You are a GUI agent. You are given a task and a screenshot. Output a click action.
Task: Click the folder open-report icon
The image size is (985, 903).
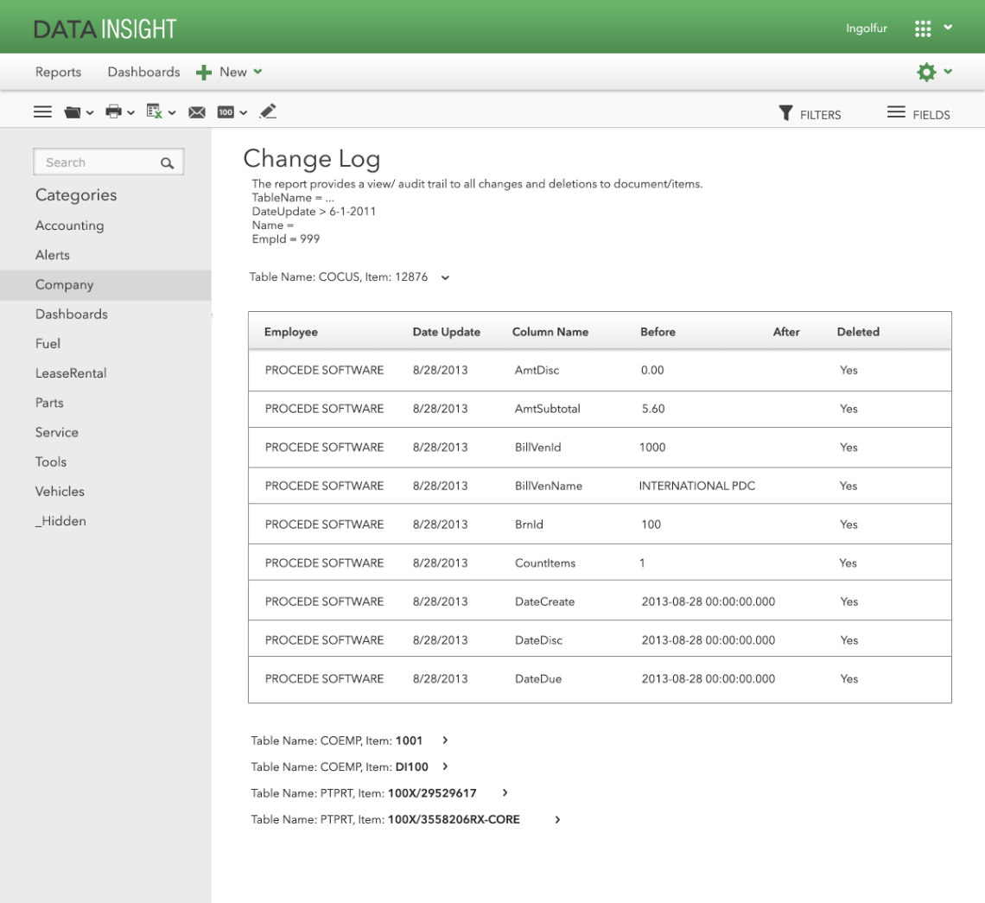[71, 111]
